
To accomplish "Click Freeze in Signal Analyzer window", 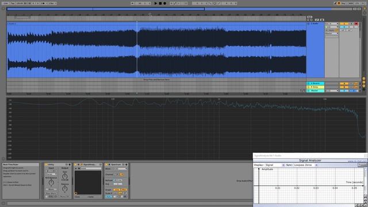I will [362, 165].
